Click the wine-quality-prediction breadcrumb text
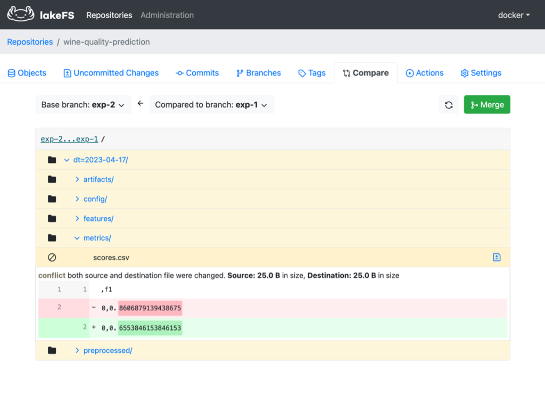Screen dimensions: 545x396 click(106, 42)
